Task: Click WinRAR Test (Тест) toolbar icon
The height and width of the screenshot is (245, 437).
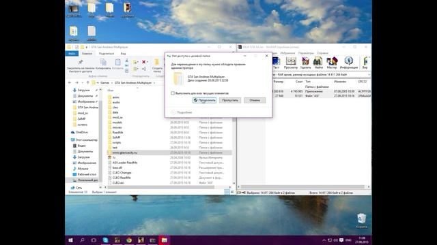Action: pos(276,63)
